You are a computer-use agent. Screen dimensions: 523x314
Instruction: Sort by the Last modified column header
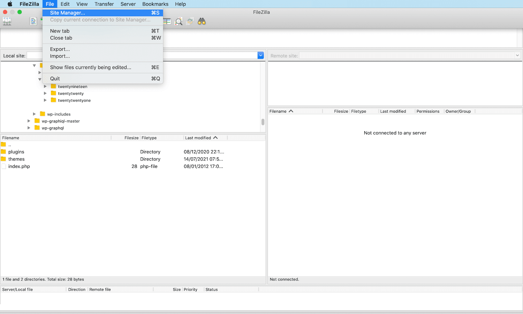199,137
